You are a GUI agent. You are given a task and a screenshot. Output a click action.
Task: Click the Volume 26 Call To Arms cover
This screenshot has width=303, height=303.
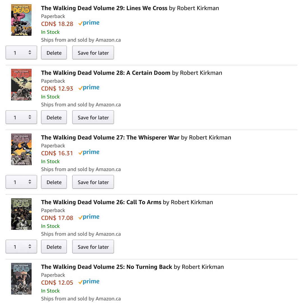21,214
